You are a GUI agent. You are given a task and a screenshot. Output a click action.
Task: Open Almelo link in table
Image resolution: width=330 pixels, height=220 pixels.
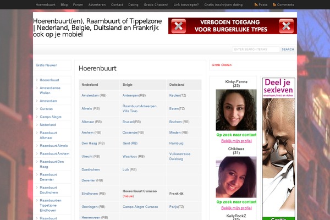pyautogui.click(x=87, y=109)
